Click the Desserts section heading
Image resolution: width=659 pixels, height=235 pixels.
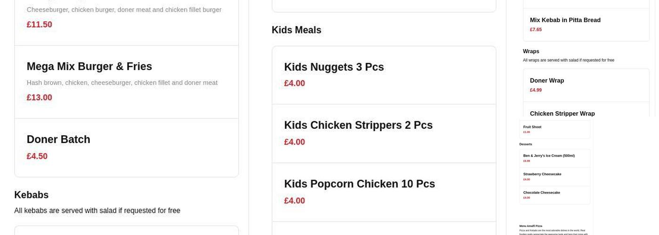click(x=525, y=144)
